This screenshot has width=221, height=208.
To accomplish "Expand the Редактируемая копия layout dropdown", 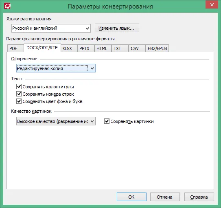I will [x=56, y=68].
